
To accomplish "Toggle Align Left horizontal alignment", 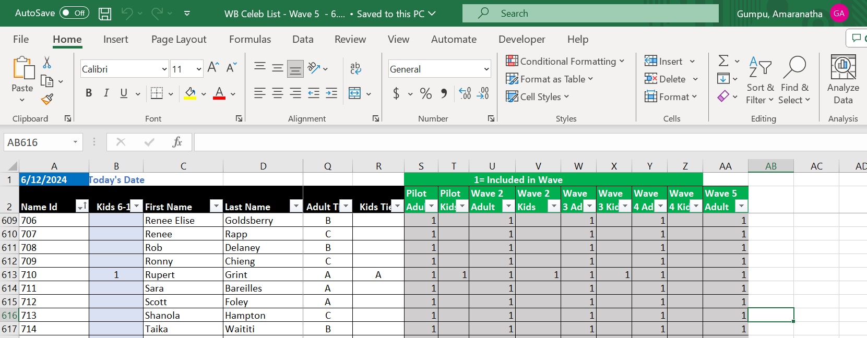I will [260, 93].
